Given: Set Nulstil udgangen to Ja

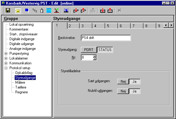Looking at the screenshot, I should pos(134,91).
